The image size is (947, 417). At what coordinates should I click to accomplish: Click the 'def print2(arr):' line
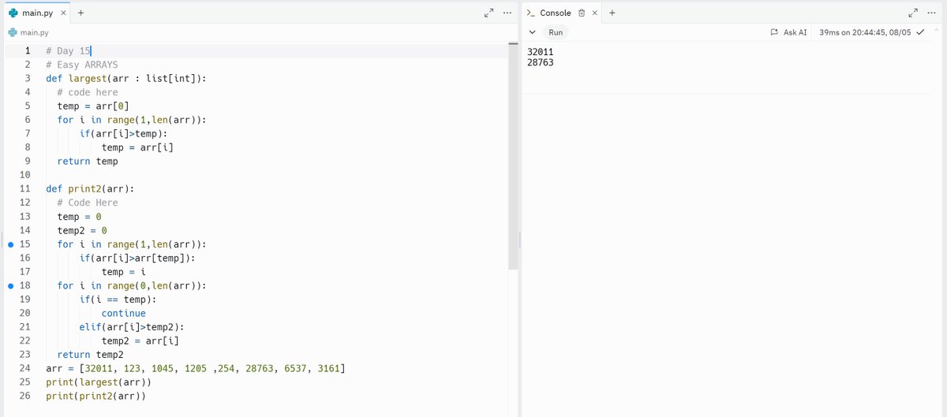click(90, 188)
